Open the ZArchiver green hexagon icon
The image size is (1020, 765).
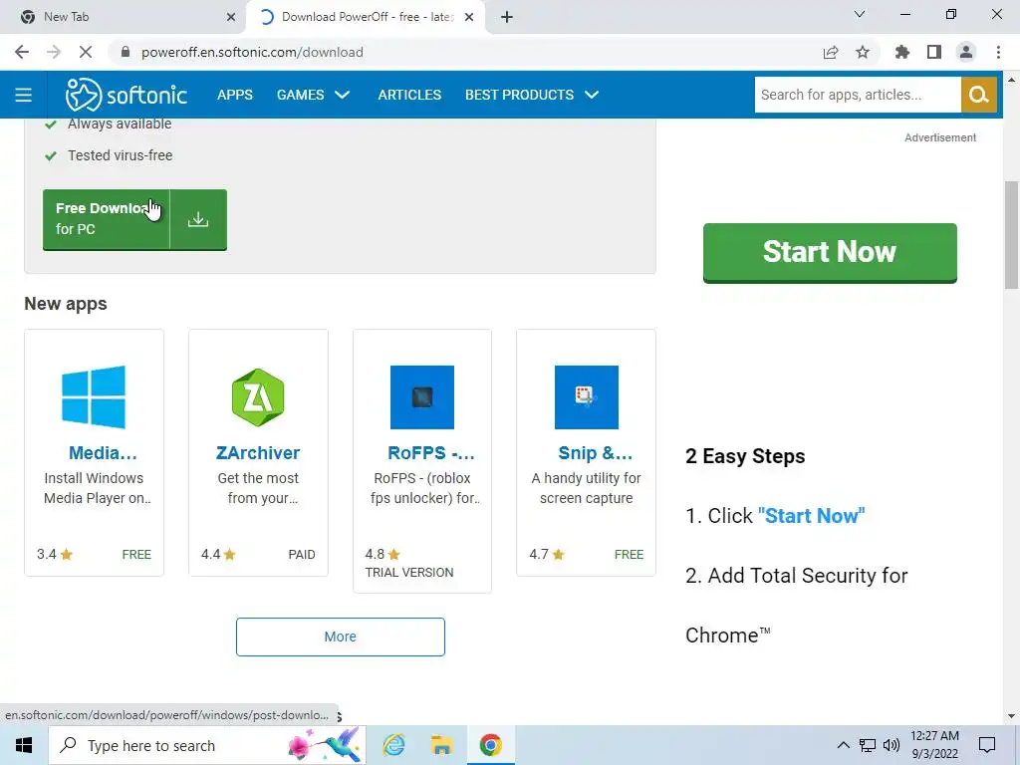258,396
